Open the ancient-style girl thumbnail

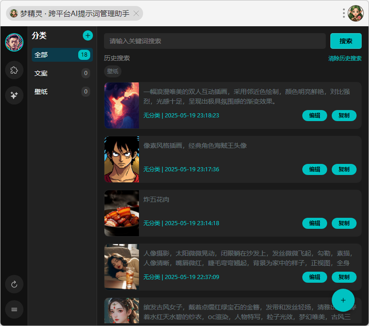pos(121,310)
